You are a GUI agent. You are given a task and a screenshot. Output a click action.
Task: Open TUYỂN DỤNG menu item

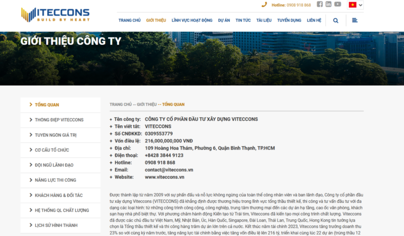point(289,20)
